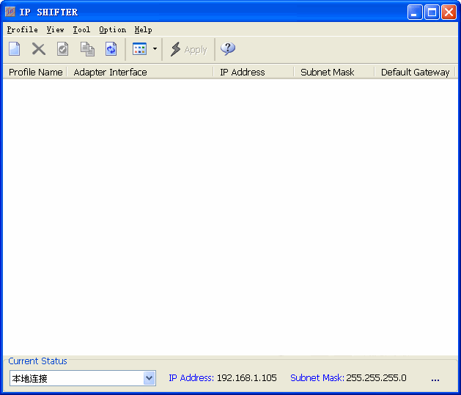
Task: Create a new profile with the blank page icon
Action: pos(15,49)
